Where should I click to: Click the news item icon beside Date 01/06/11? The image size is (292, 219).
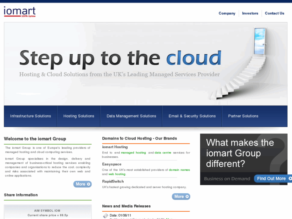(x=105, y=216)
